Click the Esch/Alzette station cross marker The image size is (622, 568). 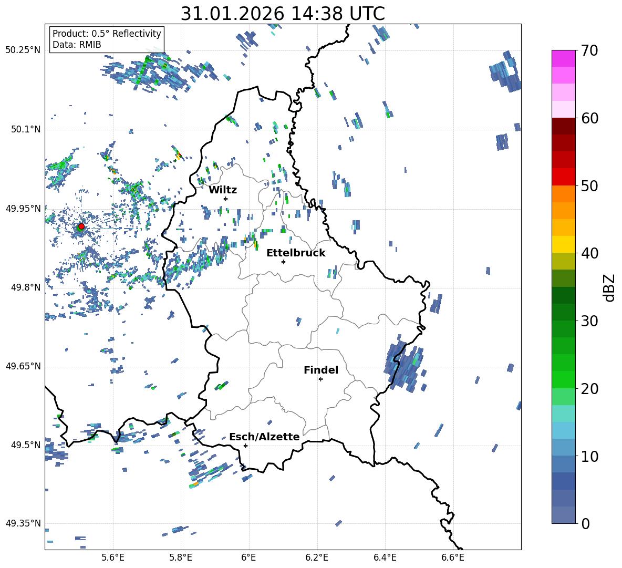coord(245,446)
